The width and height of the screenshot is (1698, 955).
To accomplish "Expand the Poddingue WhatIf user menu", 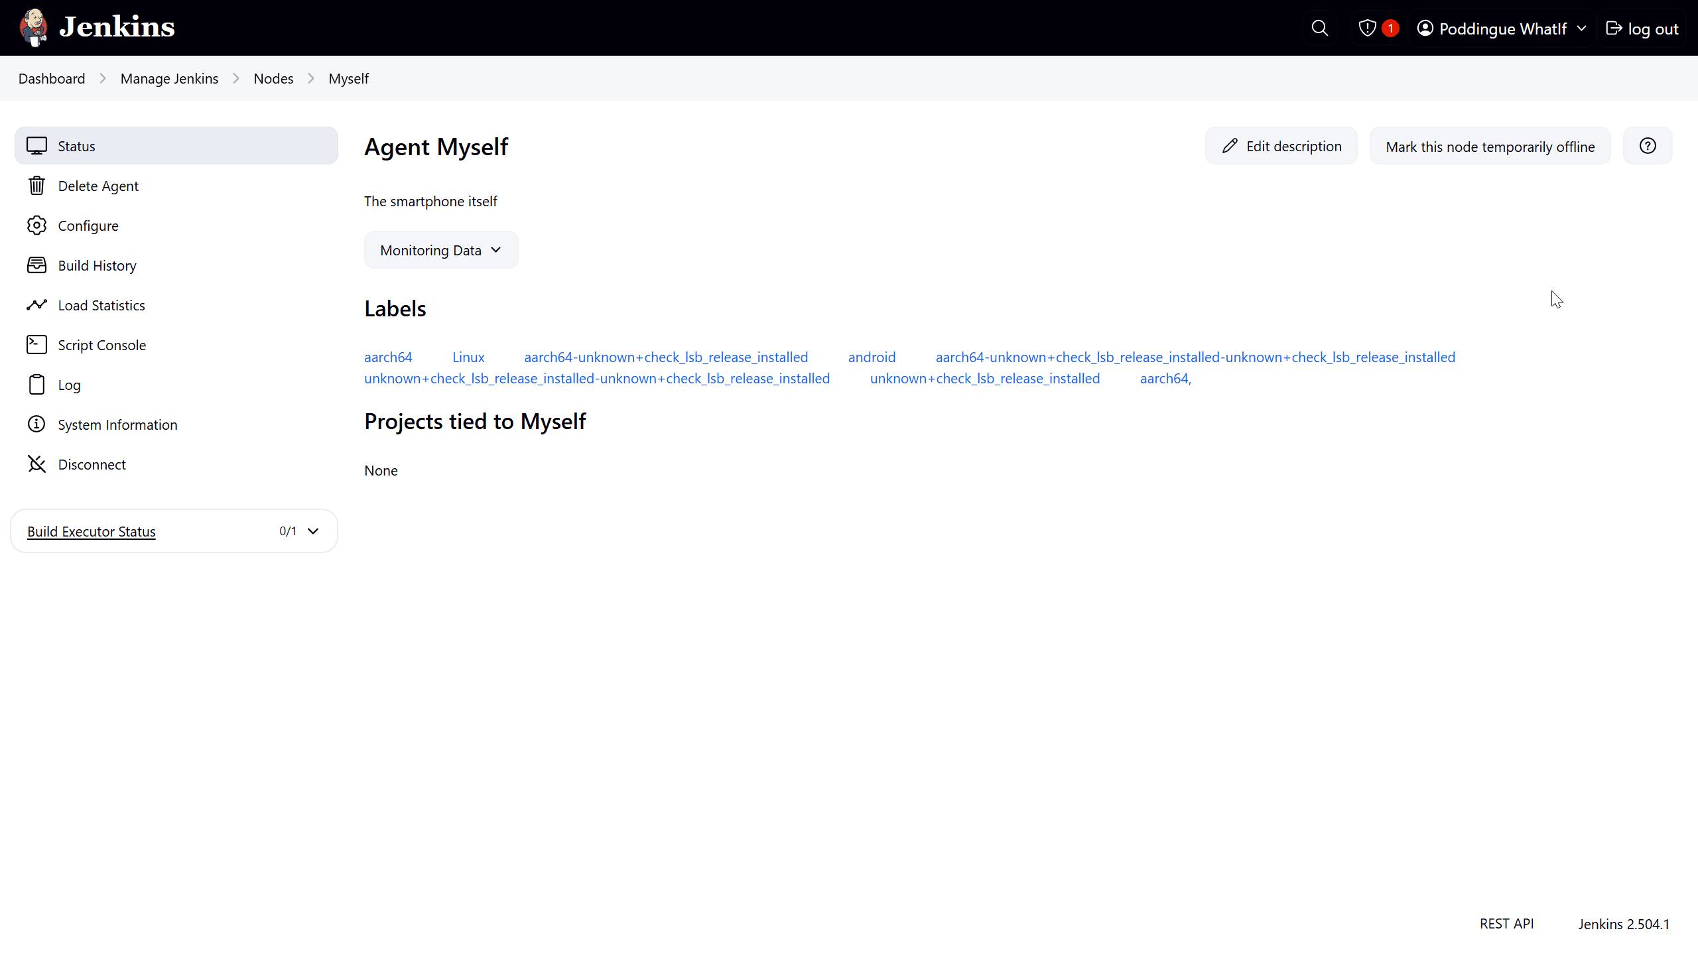I will 1501,28.
